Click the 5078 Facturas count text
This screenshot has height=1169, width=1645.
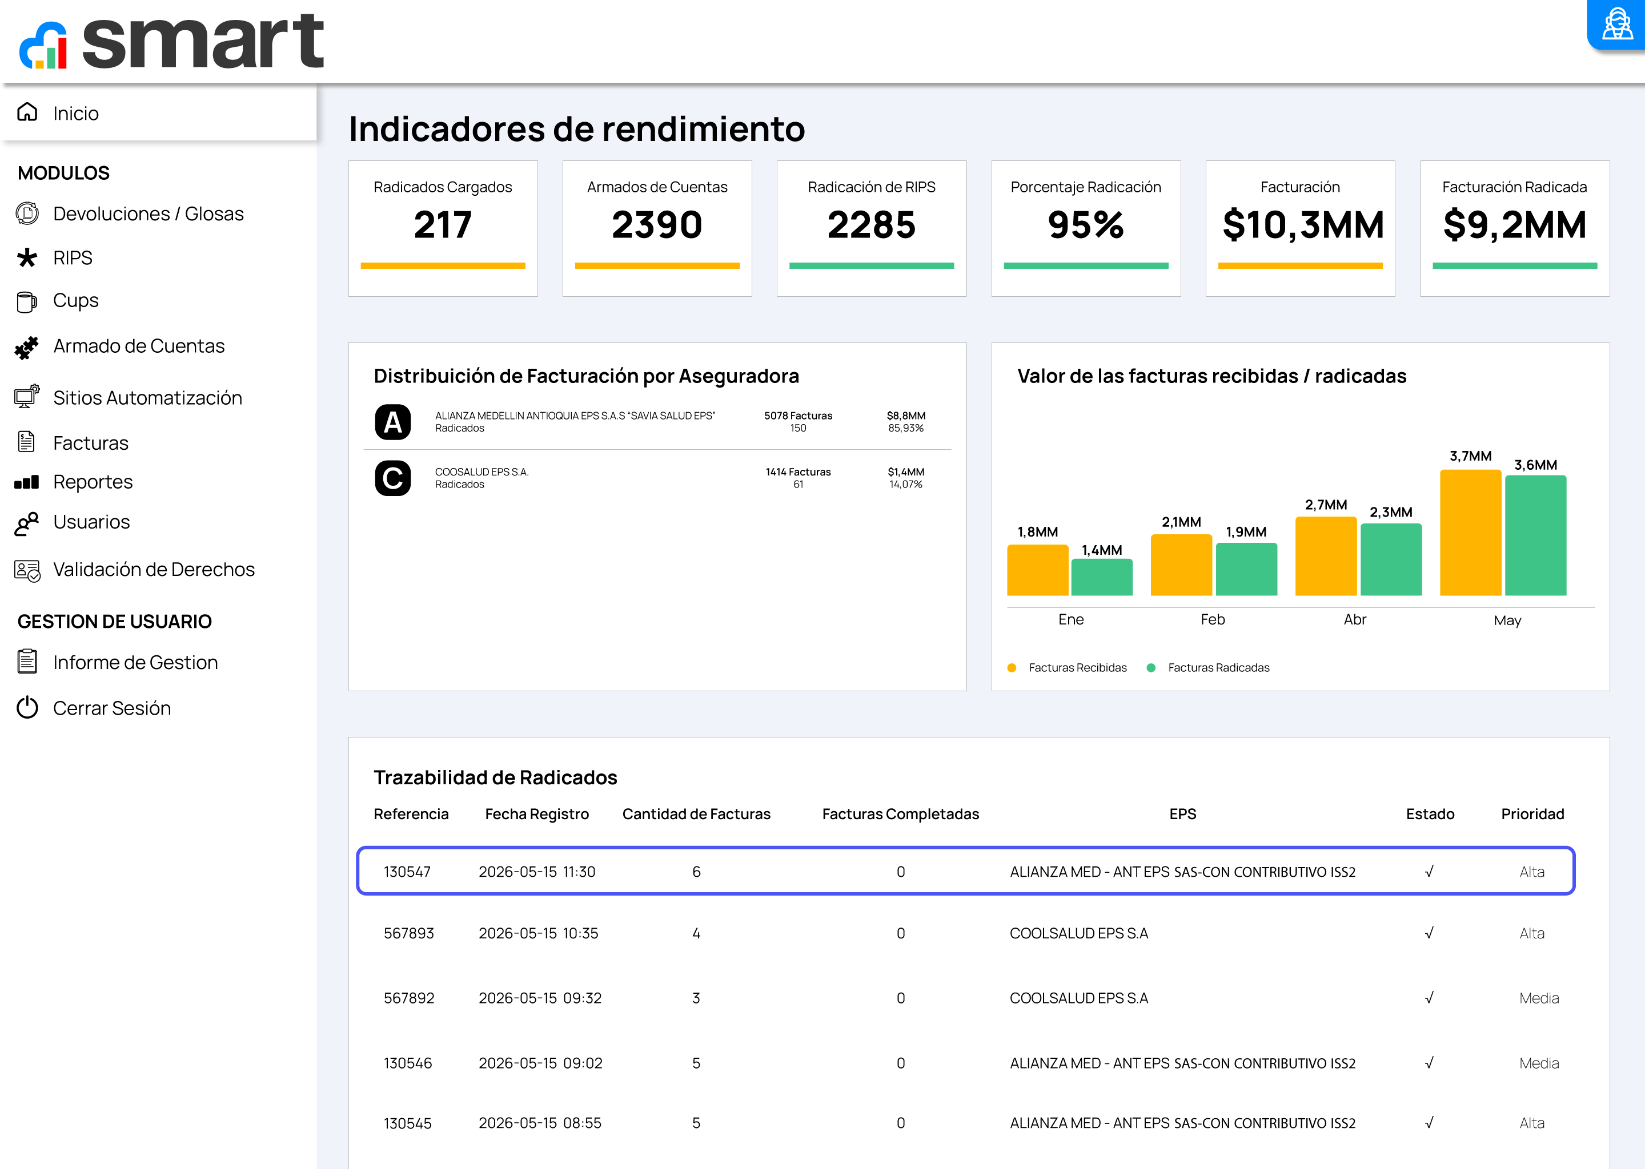[x=798, y=416]
